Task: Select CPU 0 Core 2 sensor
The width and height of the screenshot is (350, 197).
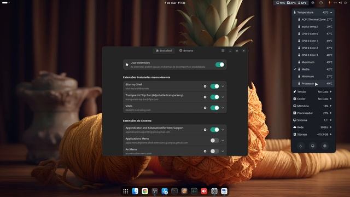Action: pyautogui.click(x=313, y=48)
